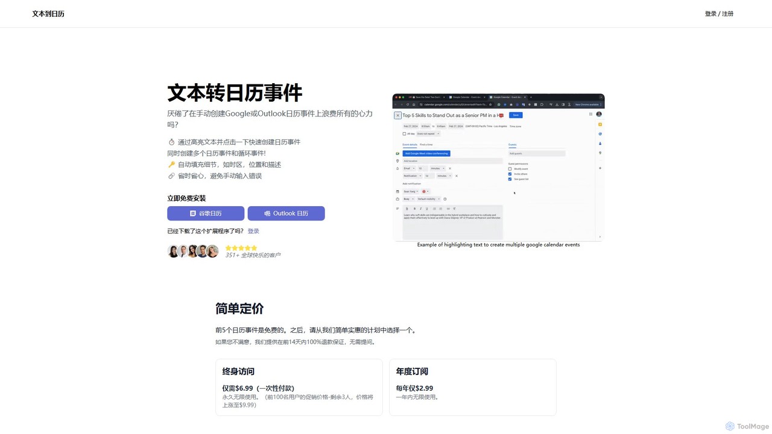Viewport: 772px width, 434px height.
Task: Expand the Does not repeat dropdown
Action: [428, 134]
